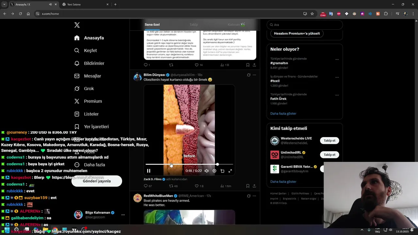Open a new Chrome tab

click(115, 5)
